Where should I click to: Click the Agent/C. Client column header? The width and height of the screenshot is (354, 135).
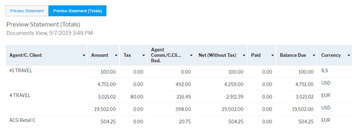26,55
